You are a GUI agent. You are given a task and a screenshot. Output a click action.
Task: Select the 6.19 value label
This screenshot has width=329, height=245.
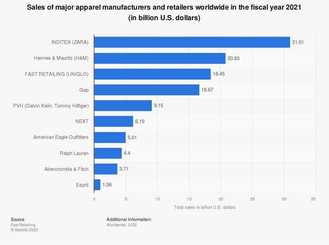140,121
